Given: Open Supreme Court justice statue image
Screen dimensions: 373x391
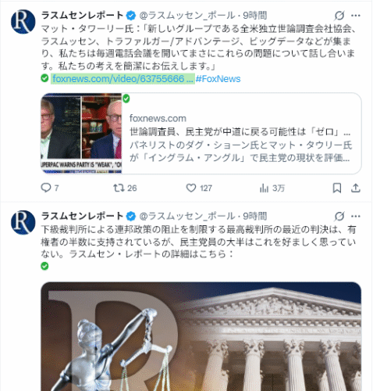Looking at the screenshot, I should [x=201, y=336].
